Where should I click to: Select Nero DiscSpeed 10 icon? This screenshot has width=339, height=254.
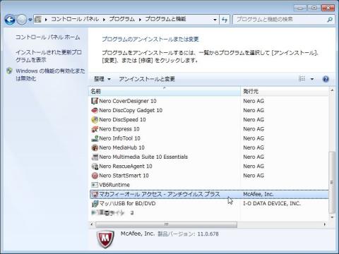pos(95,120)
